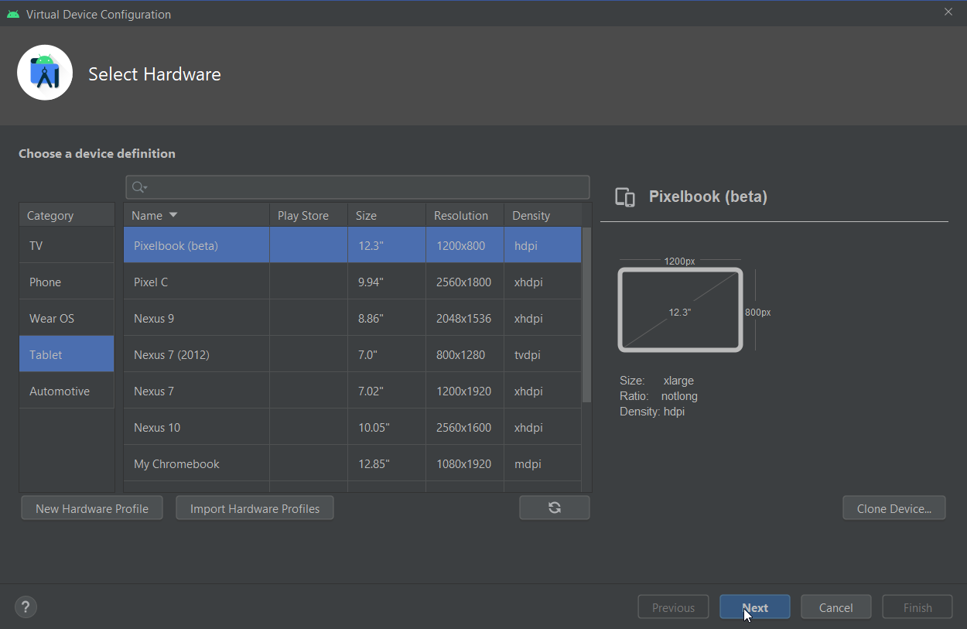Select the Pixelbook (beta) row
Screen dimensions: 967x629
point(353,245)
